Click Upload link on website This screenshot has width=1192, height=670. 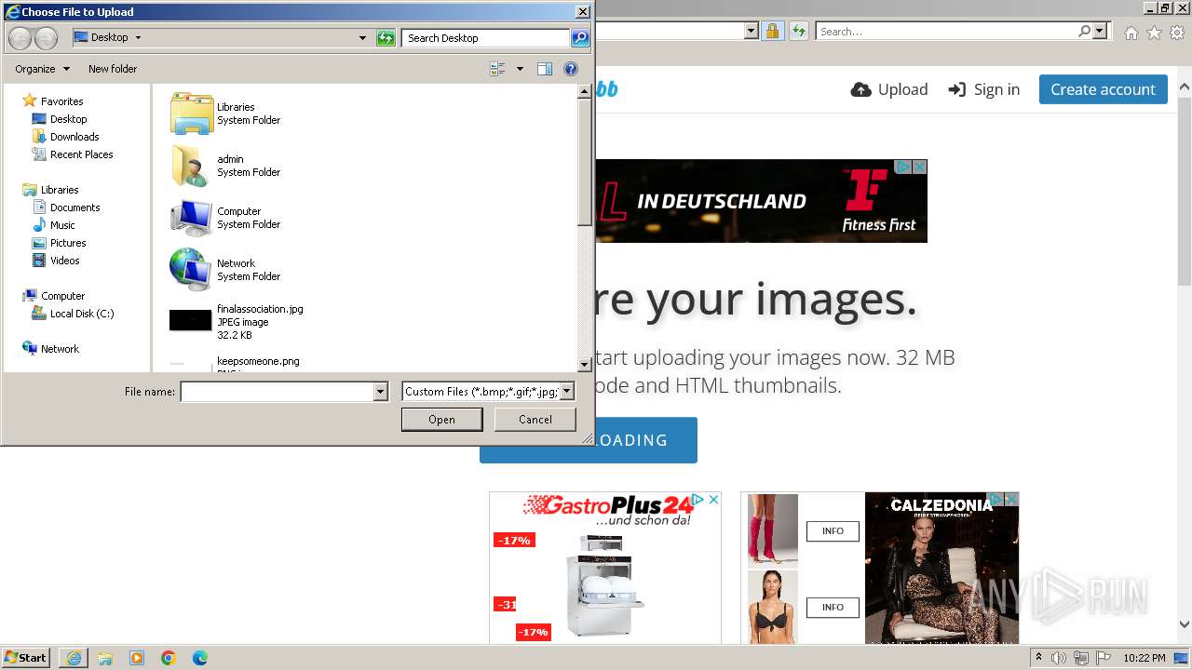[889, 89]
